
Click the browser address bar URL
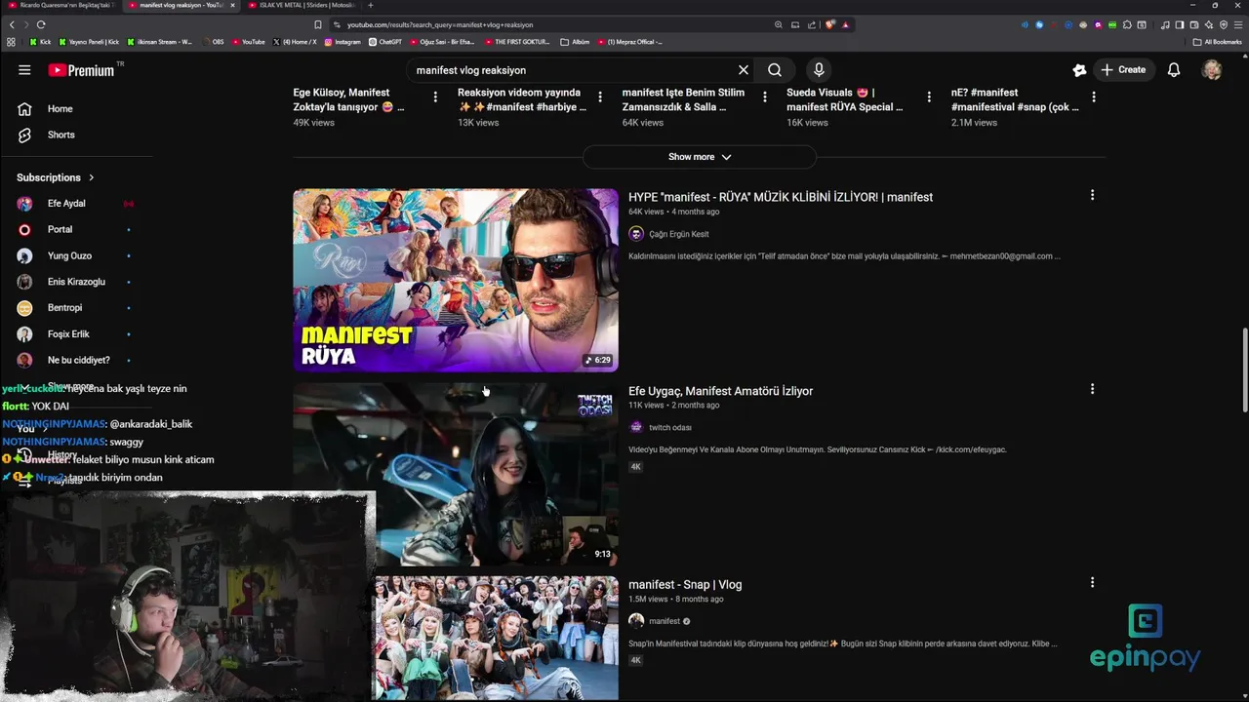point(440,24)
